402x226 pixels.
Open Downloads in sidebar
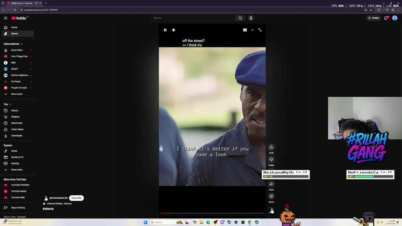[18, 136]
